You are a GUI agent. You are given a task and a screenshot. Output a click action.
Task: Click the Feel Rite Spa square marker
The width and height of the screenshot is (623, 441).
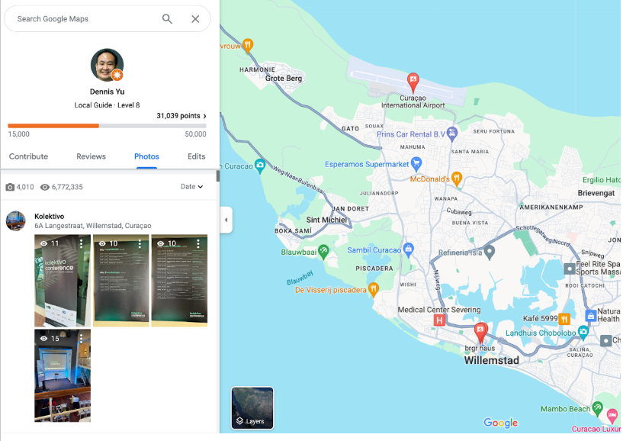pyautogui.click(x=570, y=269)
